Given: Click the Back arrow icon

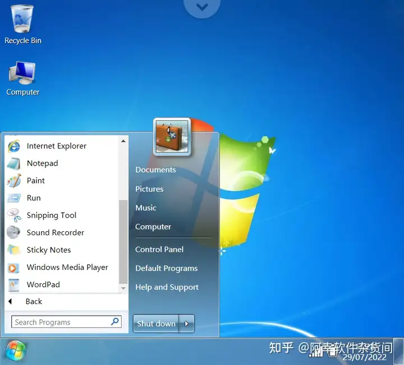Looking at the screenshot, I should coord(10,301).
